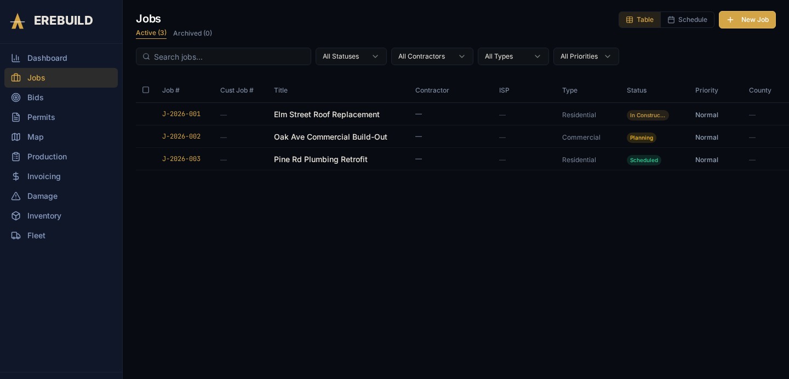This screenshot has height=379, width=789.
Task: Click the Planning status badge
Action: 642,137
